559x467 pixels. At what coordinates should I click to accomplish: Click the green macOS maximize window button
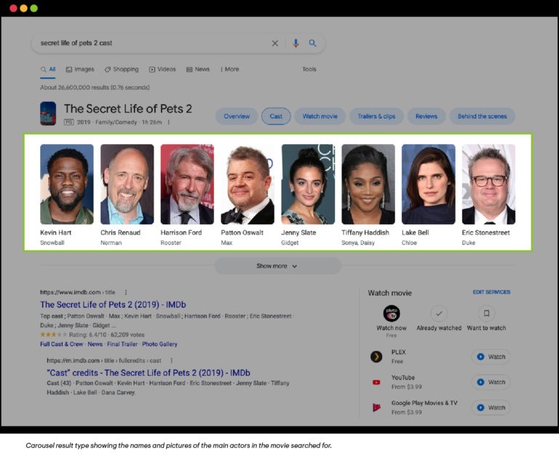tap(34, 8)
